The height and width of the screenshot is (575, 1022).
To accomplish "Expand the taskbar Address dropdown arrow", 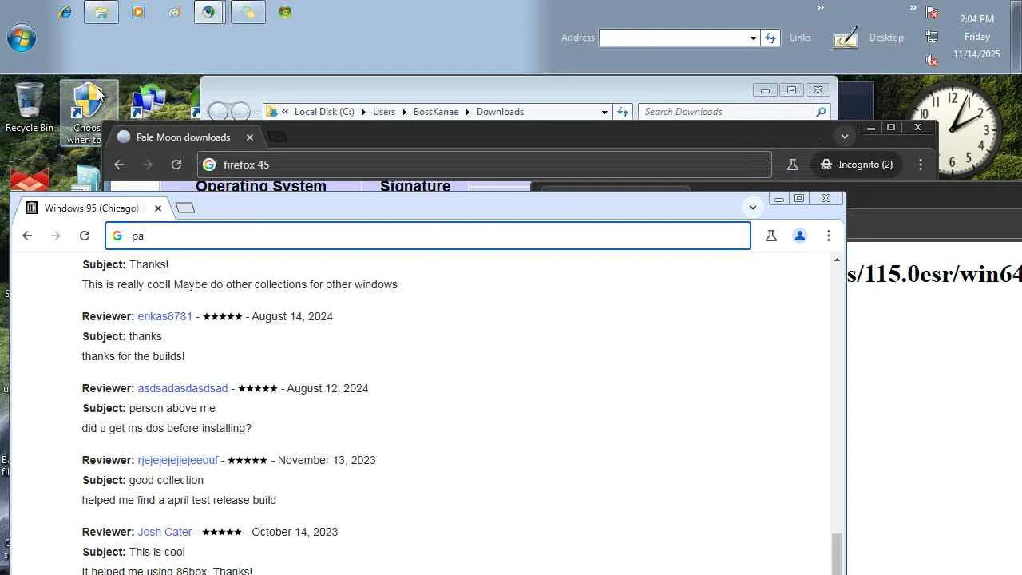I will (x=753, y=38).
